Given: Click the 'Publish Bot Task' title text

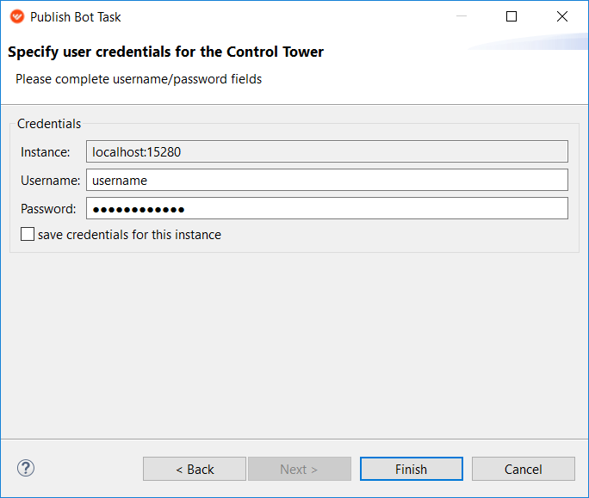Looking at the screenshot, I should tap(75, 17).
